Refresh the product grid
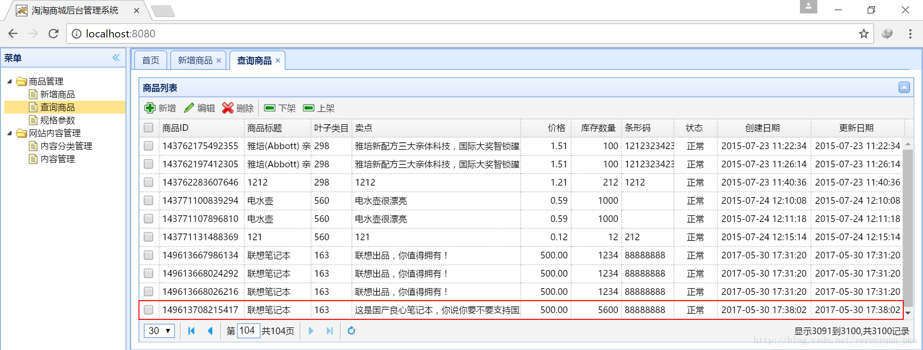Image resolution: width=923 pixels, height=350 pixels. [x=351, y=331]
